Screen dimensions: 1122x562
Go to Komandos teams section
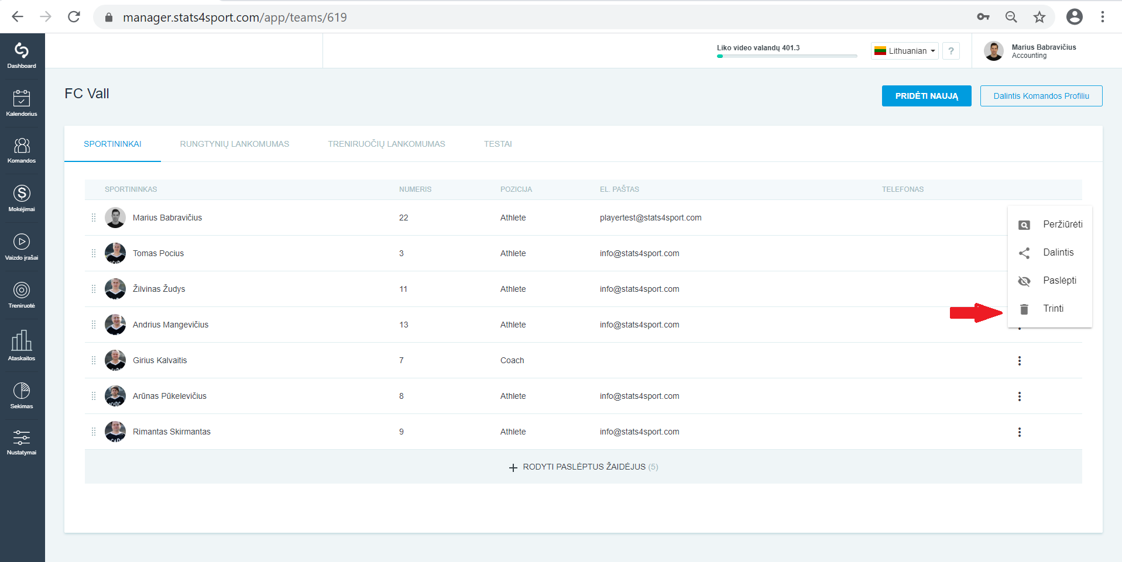coord(22,150)
